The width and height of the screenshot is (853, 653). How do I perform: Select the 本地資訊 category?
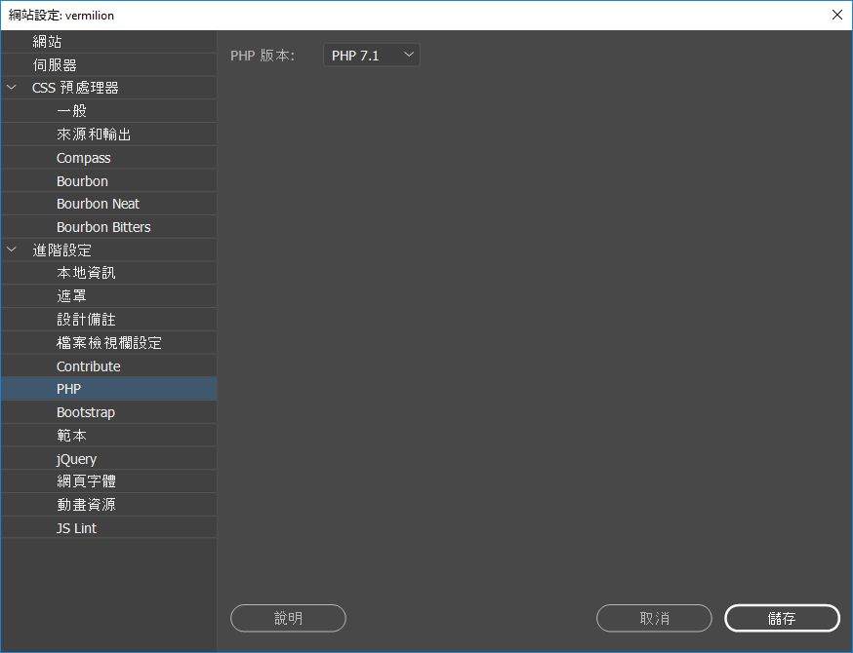click(84, 273)
